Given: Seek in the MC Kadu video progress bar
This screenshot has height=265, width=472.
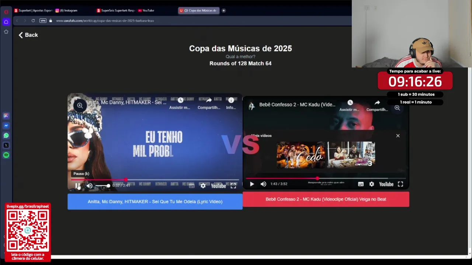Looking at the screenshot, I should click(326, 179).
